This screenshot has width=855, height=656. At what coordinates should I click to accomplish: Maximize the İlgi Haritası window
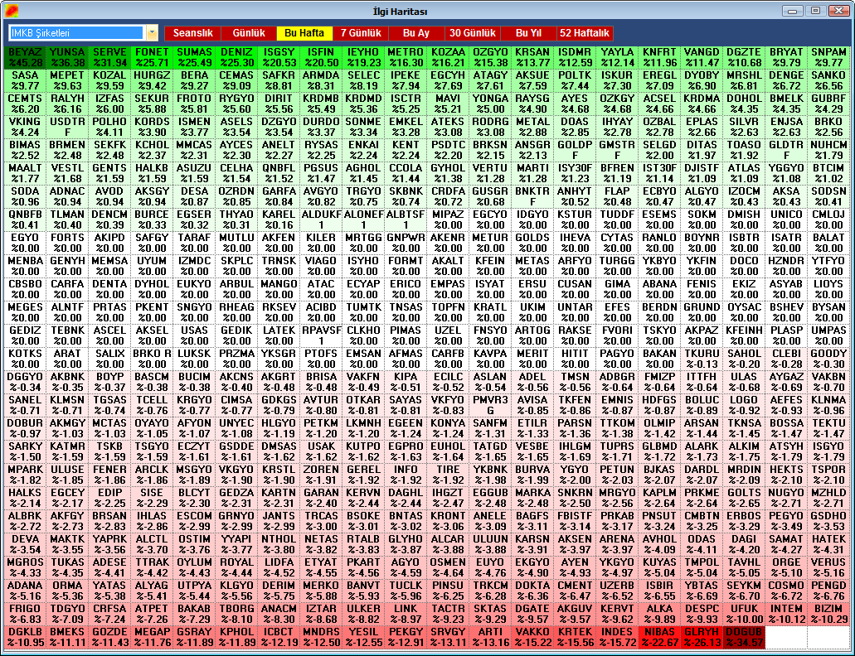point(815,10)
